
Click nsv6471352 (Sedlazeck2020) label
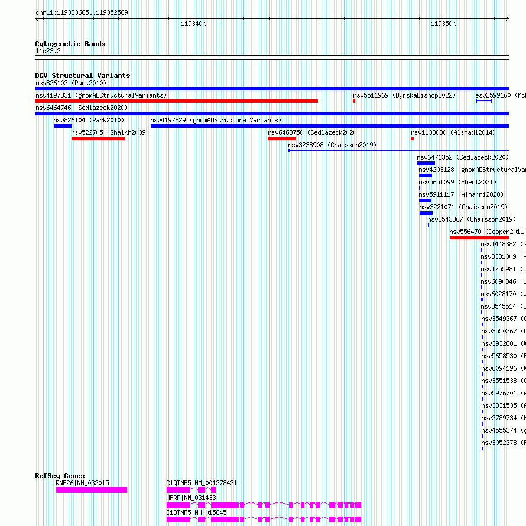[463, 157]
